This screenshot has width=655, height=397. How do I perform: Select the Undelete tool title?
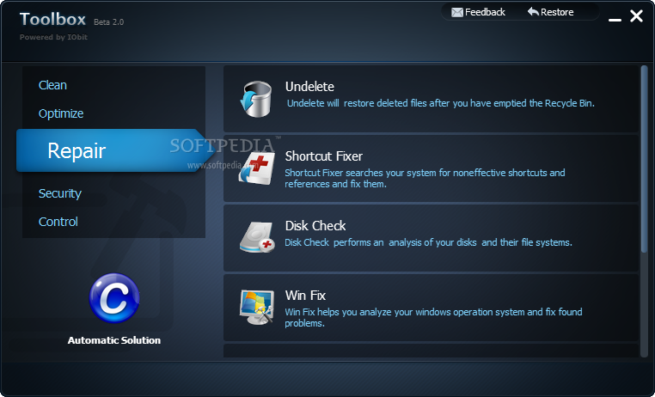[x=309, y=87]
